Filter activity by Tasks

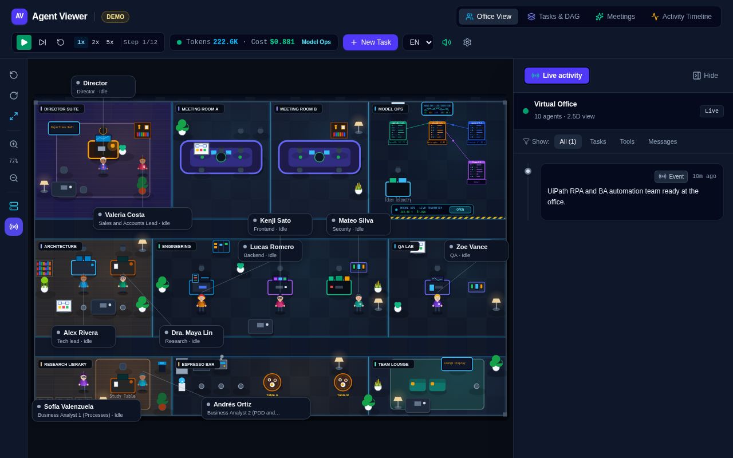click(x=598, y=141)
